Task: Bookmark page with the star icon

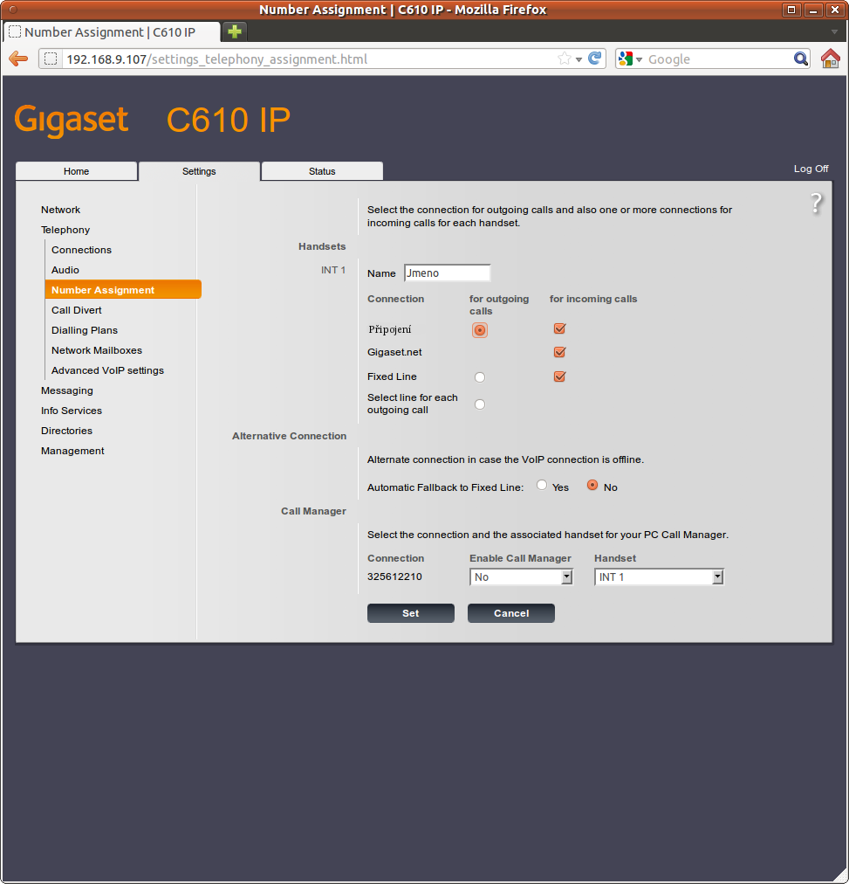Action: tap(565, 59)
